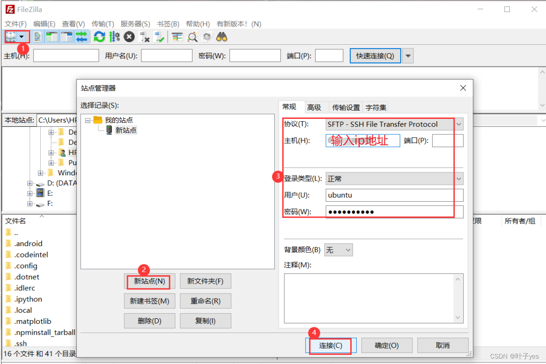Open the 有新版本！(N) menu
The image size is (546, 364).
[239, 24]
